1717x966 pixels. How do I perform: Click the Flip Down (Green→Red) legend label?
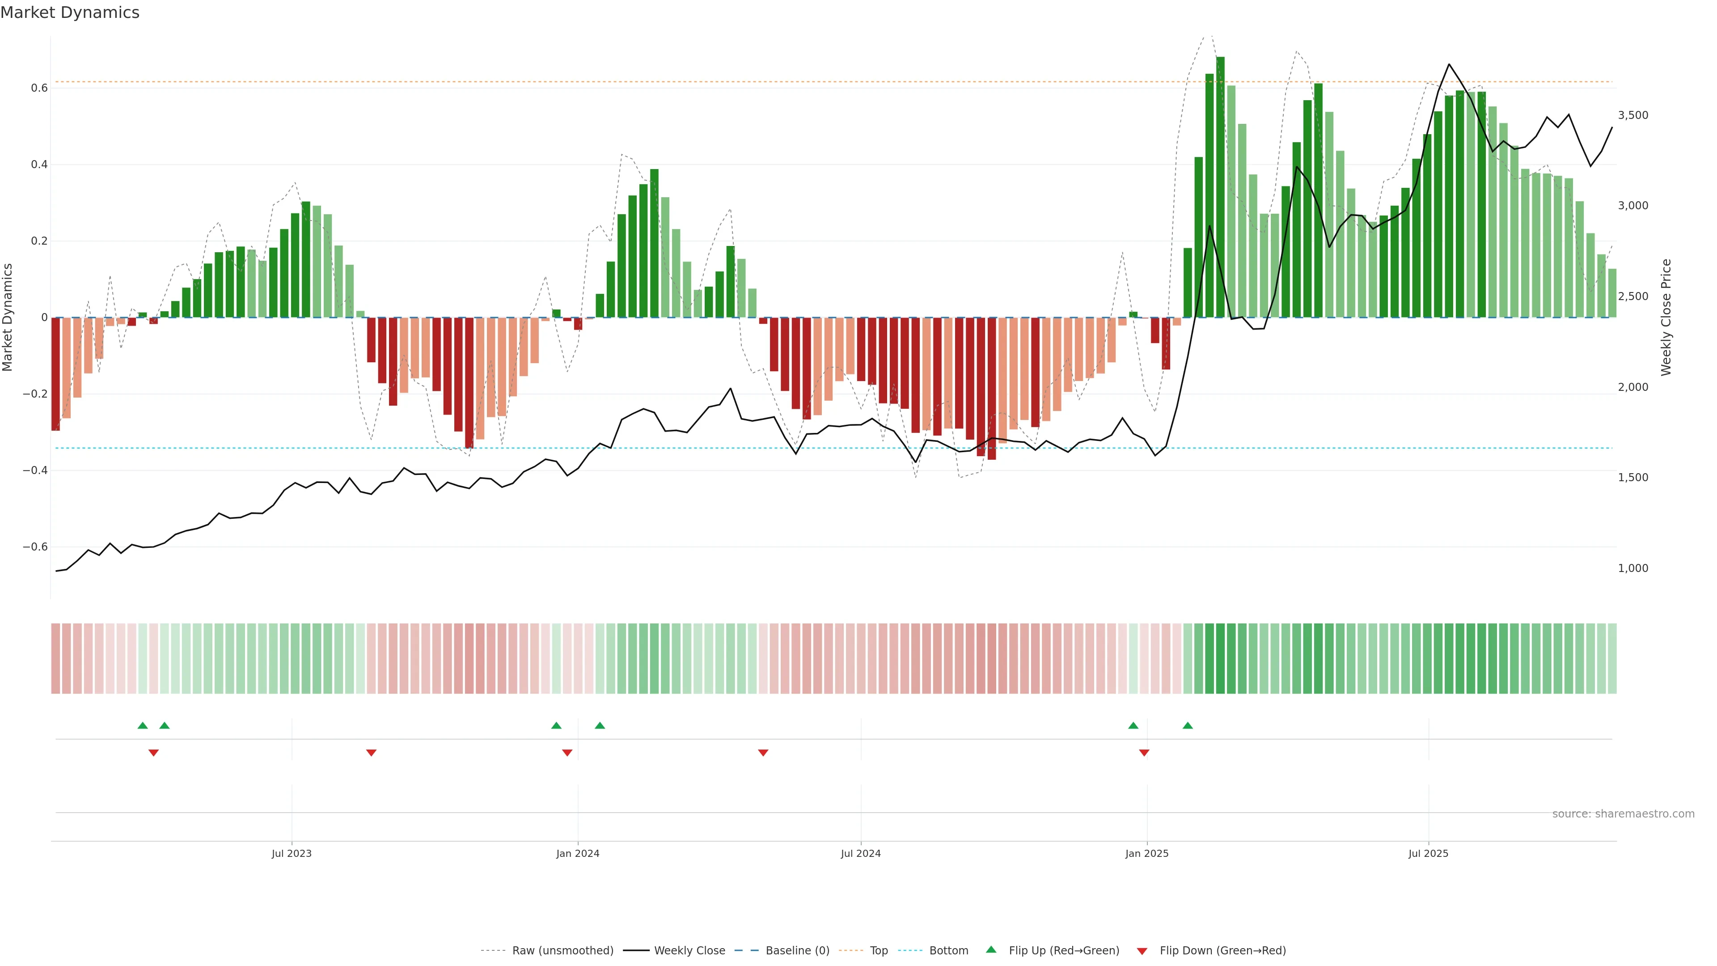[1222, 951]
